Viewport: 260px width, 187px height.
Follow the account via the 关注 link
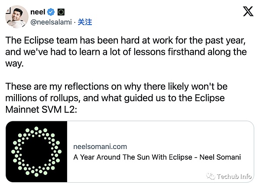(84, 22)
